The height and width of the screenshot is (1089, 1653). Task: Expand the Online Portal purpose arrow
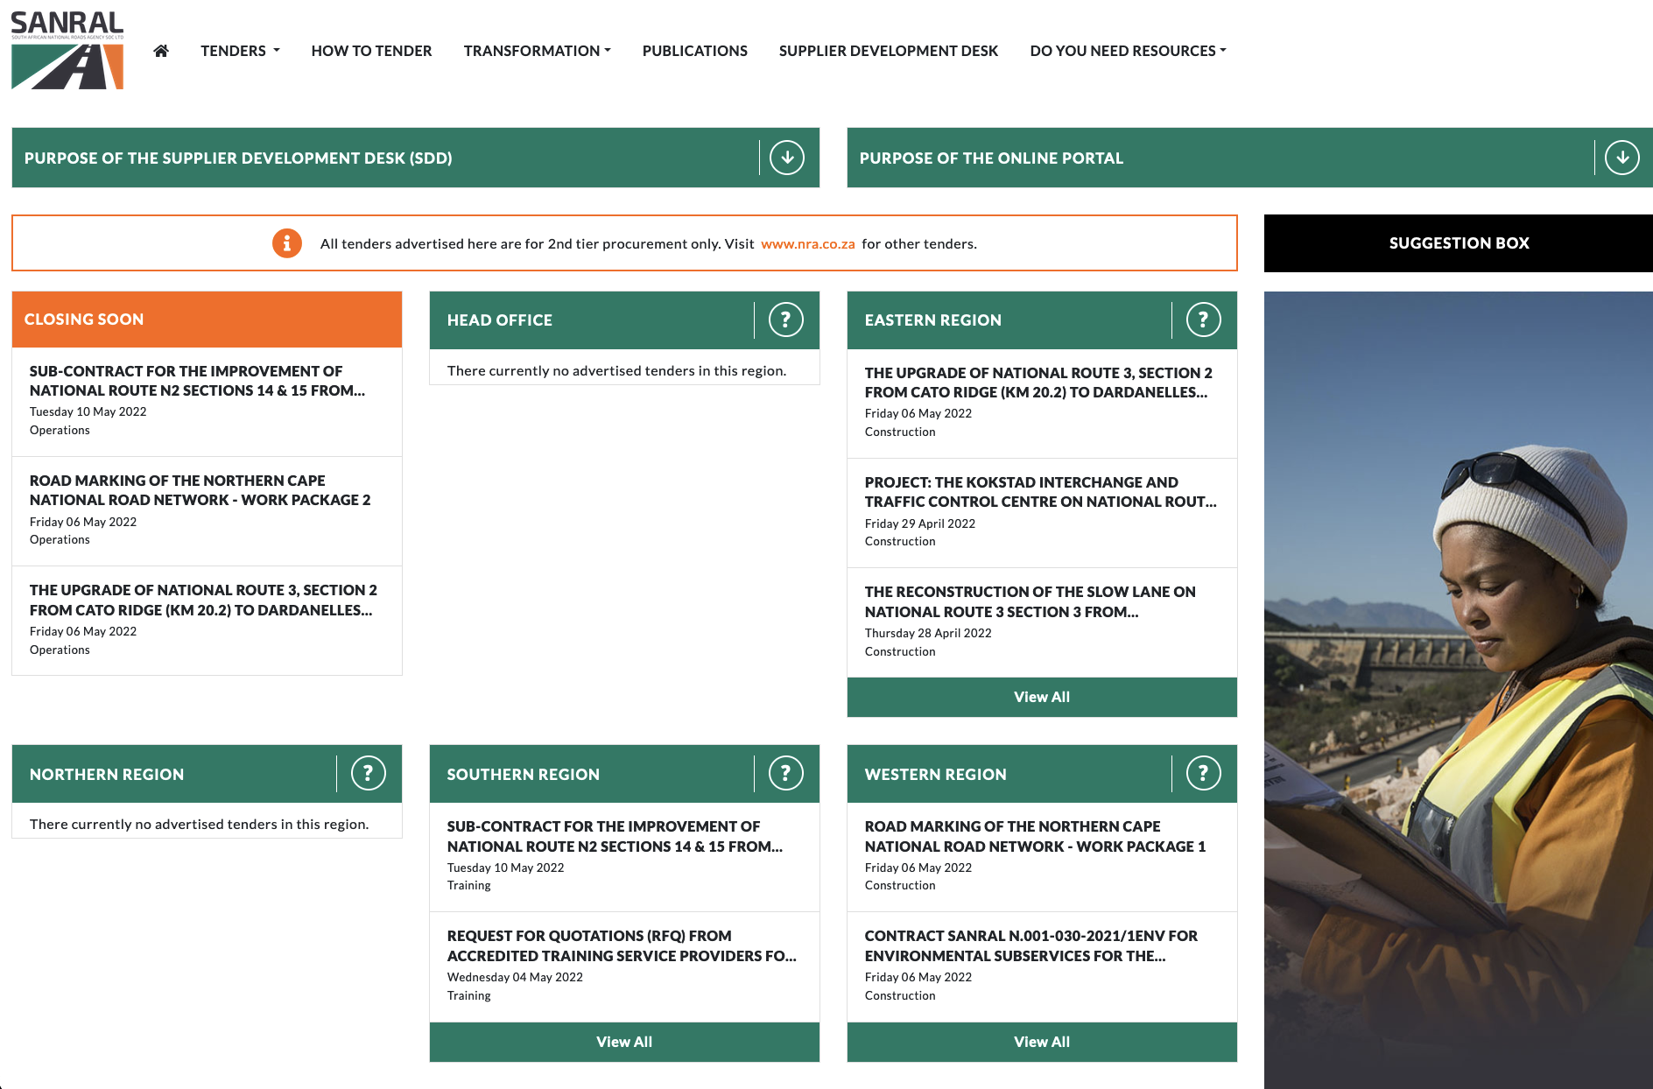point(1622,158)
